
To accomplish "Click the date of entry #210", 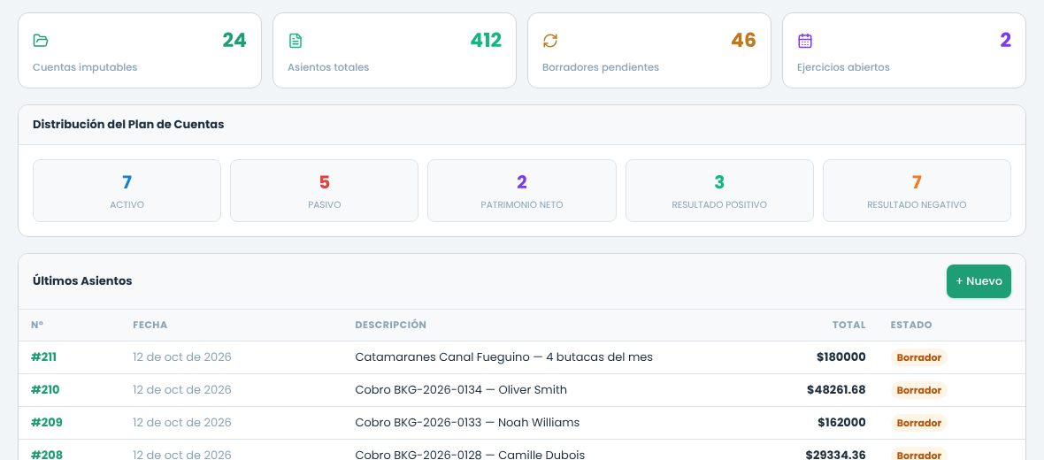I will pos(181,390).
